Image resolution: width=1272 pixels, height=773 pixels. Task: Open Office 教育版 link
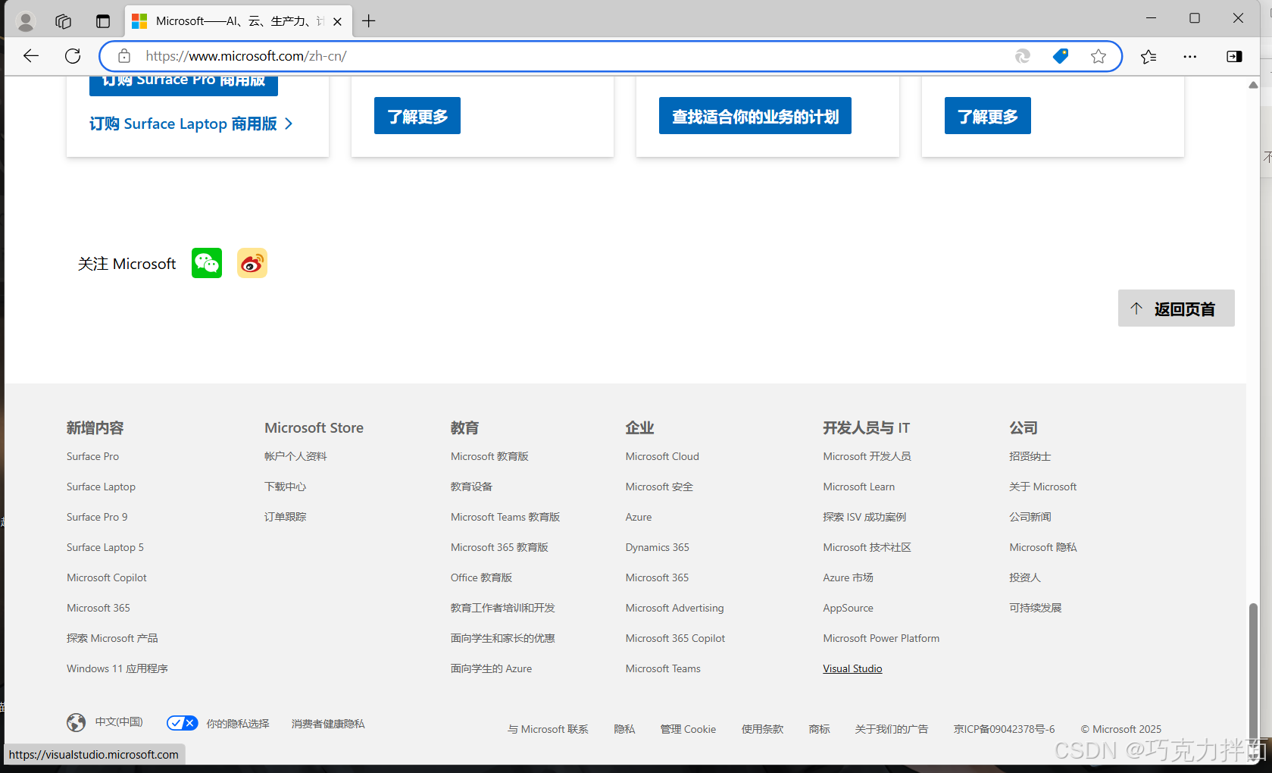[481, 577]
